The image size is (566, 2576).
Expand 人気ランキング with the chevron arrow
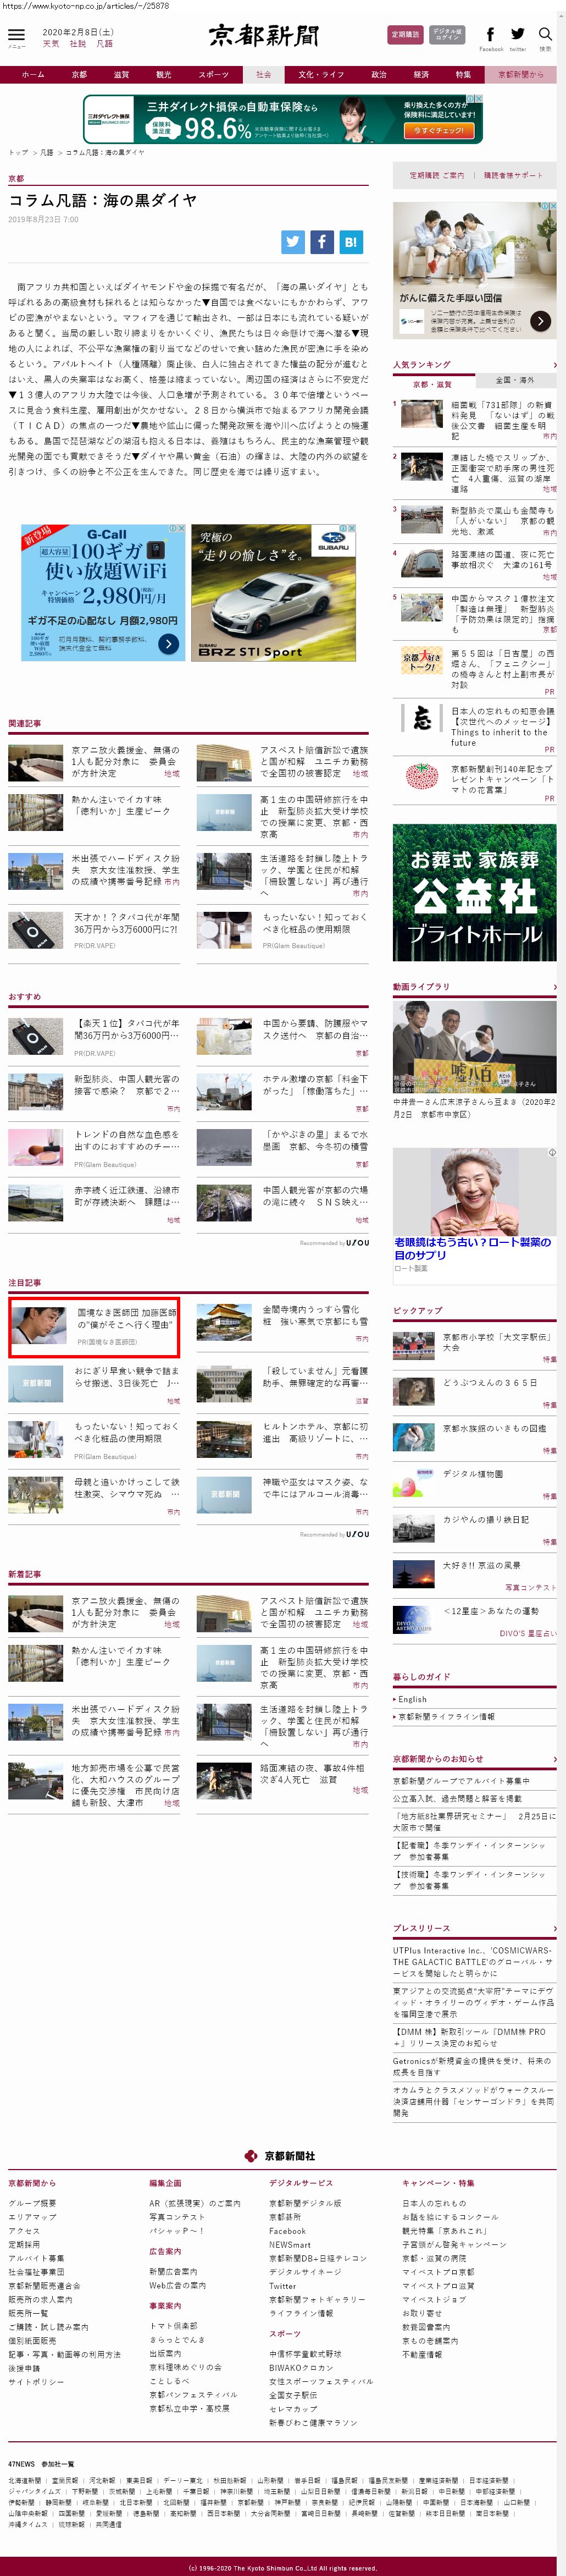(x=554, y=365)
